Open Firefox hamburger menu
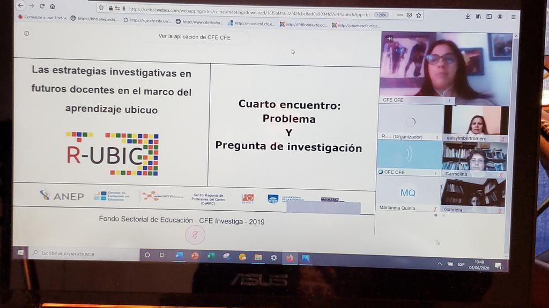 [x=513, y=17]
